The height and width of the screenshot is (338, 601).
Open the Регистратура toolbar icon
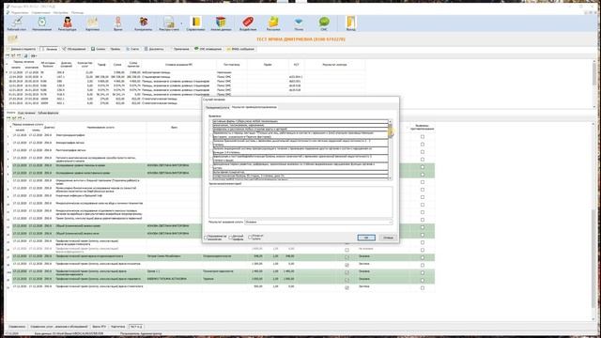[67, 23]
